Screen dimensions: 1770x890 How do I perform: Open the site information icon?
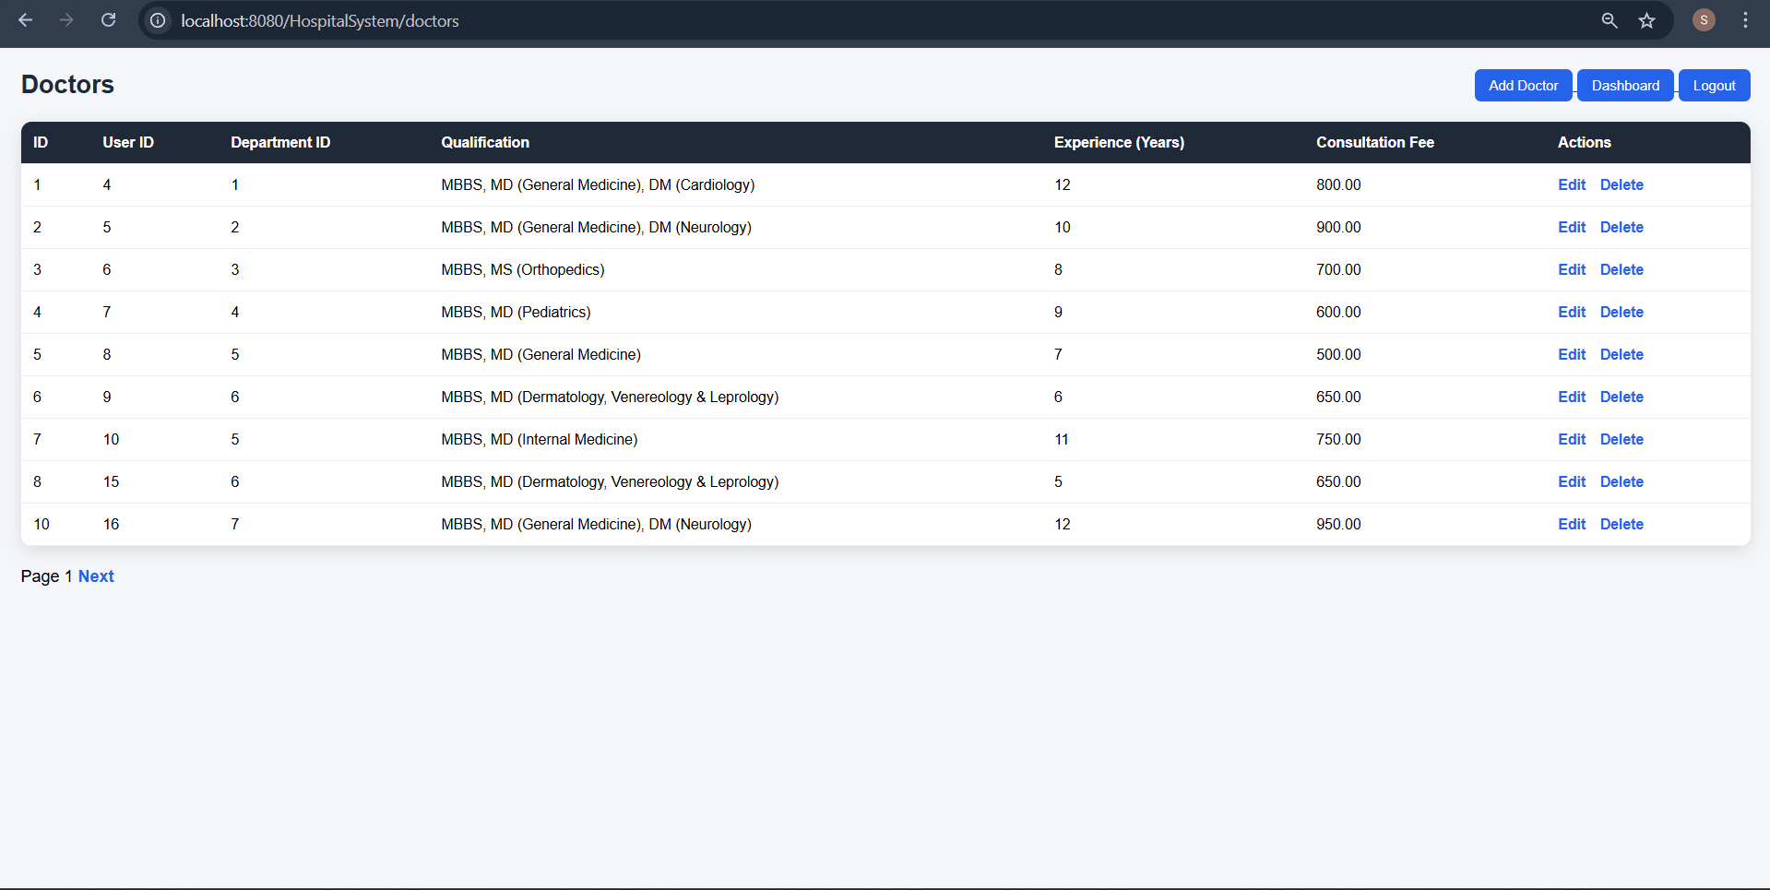159,20
